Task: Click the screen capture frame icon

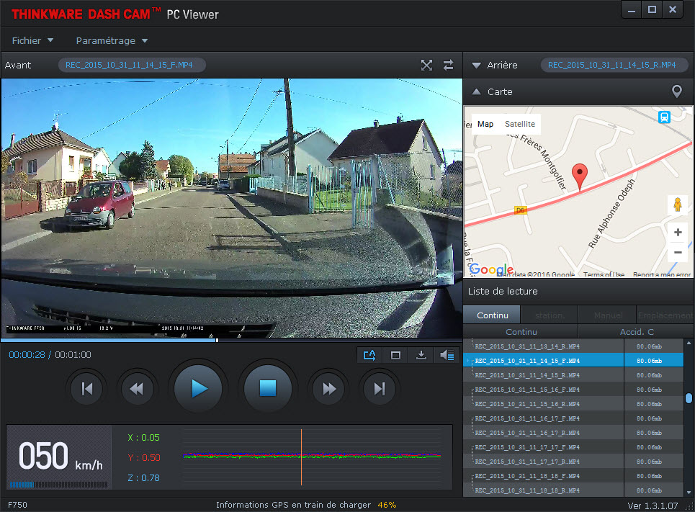Action: 395,355
